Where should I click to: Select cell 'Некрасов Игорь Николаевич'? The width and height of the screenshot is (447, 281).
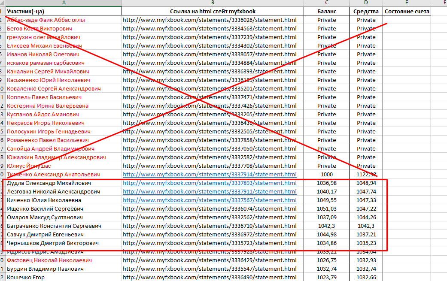pyautogui.click(x=64, y=123)
